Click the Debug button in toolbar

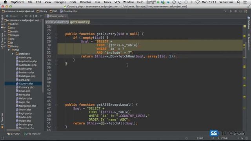click(236, 11)
